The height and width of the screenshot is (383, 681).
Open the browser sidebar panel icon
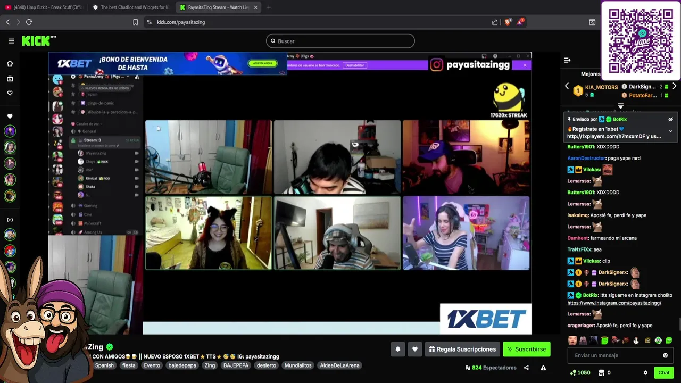(x=592, y=22)
